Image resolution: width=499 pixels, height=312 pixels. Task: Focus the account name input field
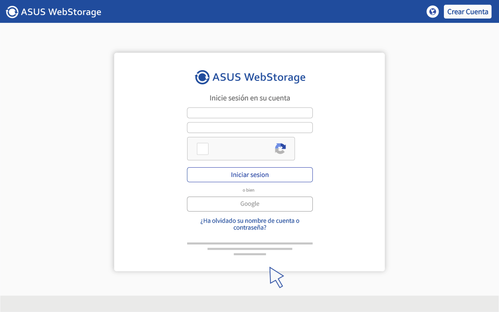click(250, 113)
